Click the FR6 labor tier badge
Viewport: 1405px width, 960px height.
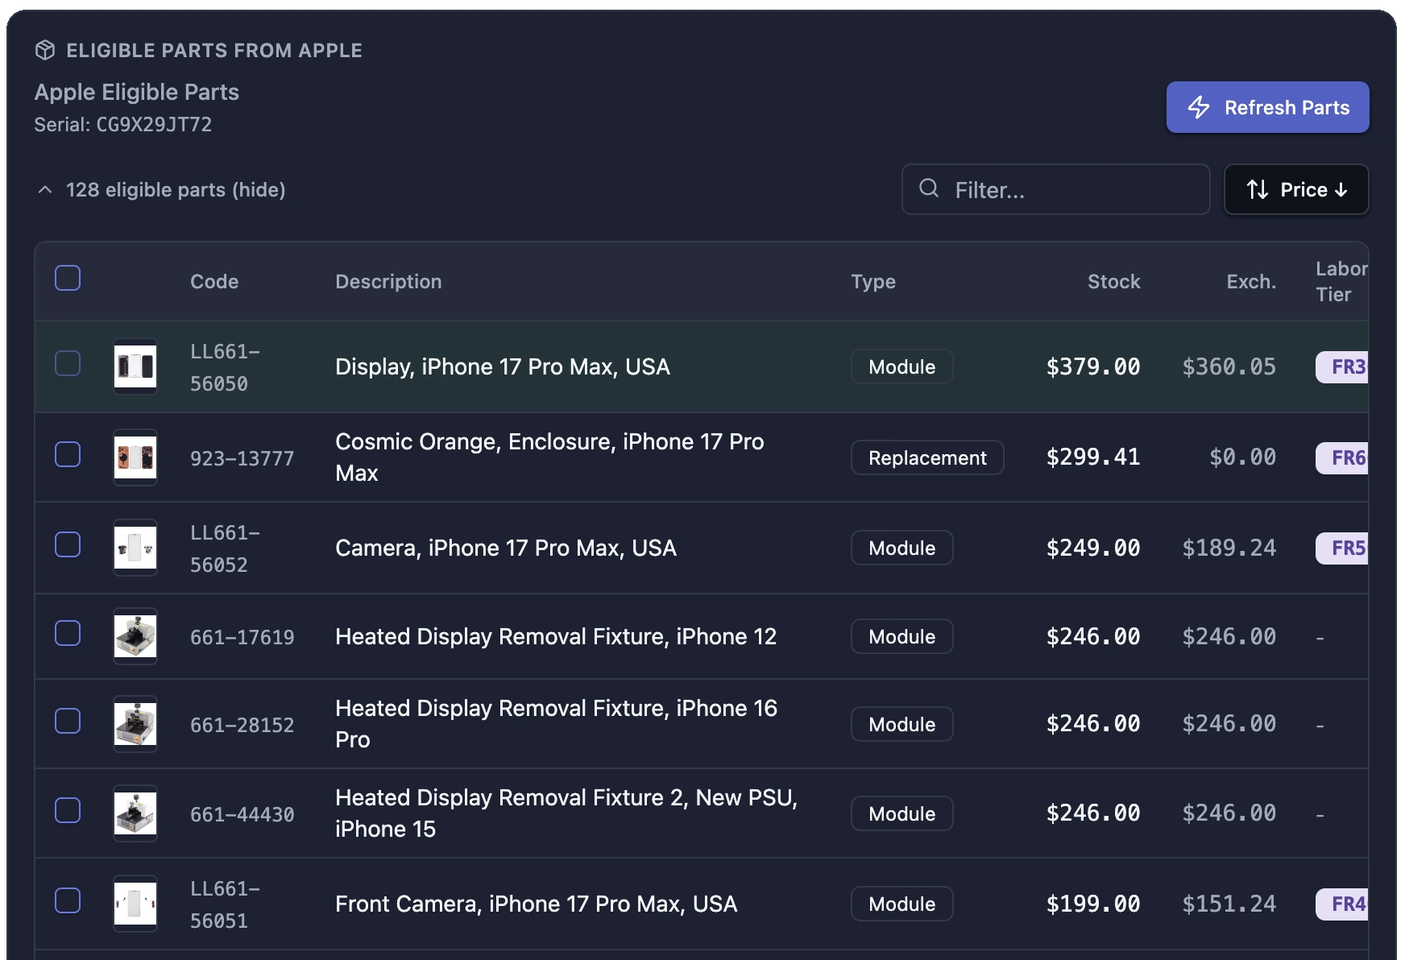(x=1344, y=457)
